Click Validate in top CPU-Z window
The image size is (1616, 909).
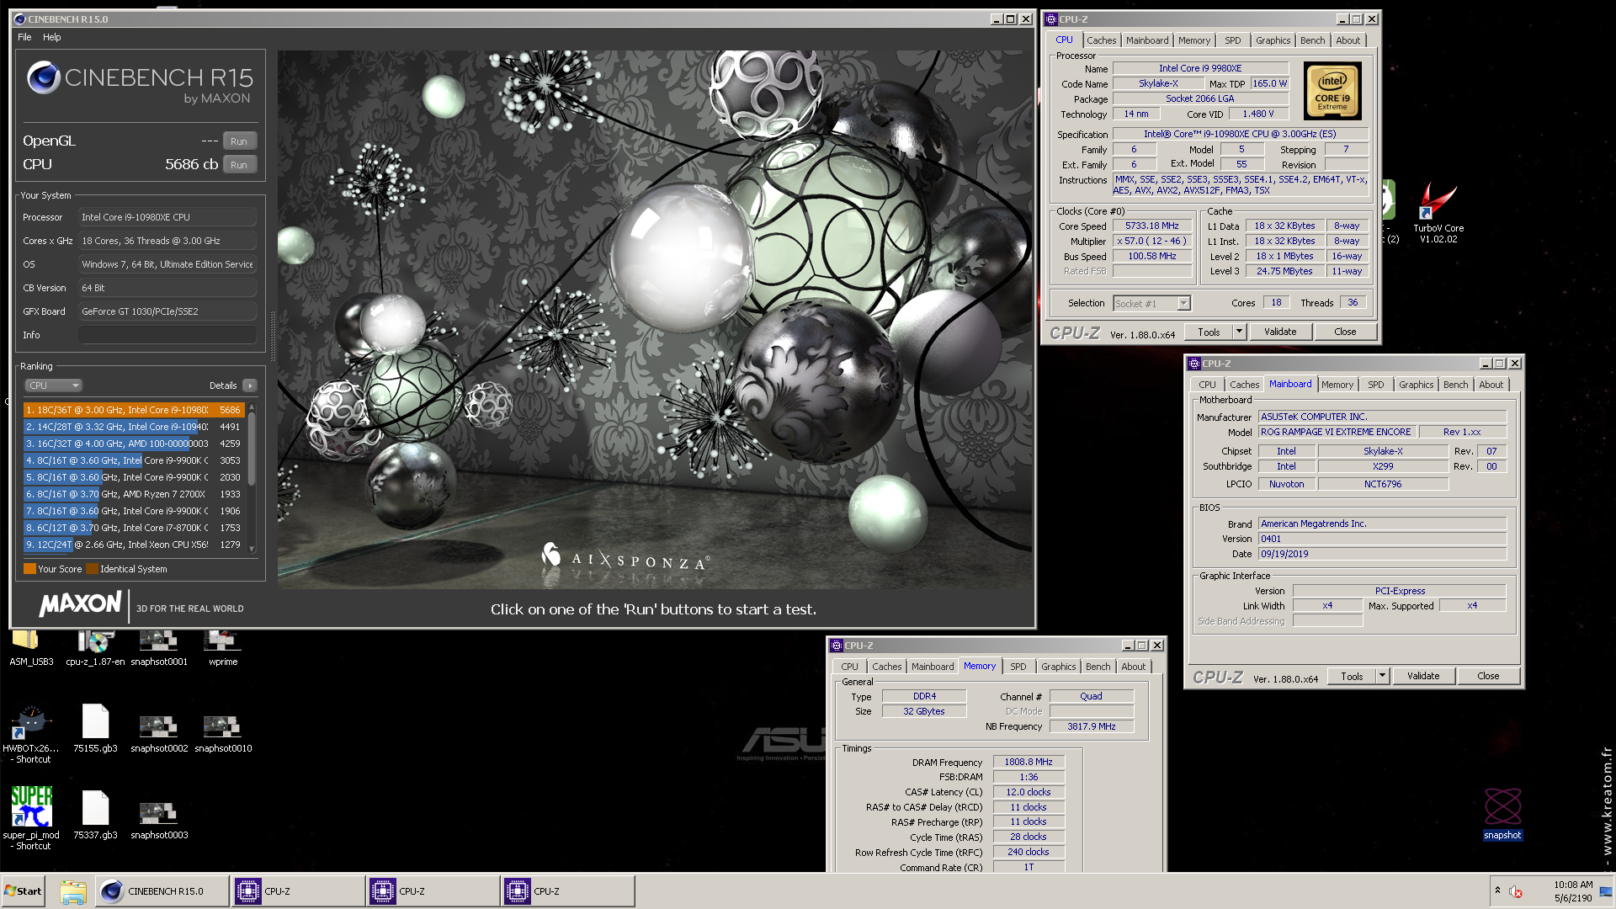point(1280,332)
